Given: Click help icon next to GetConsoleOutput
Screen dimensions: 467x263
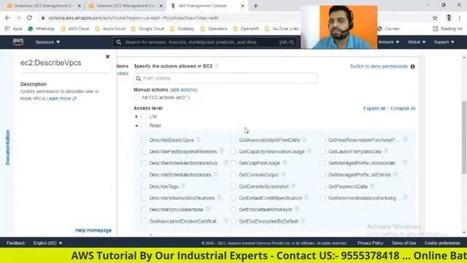Looking at the screenshot, I should point(283,174).
